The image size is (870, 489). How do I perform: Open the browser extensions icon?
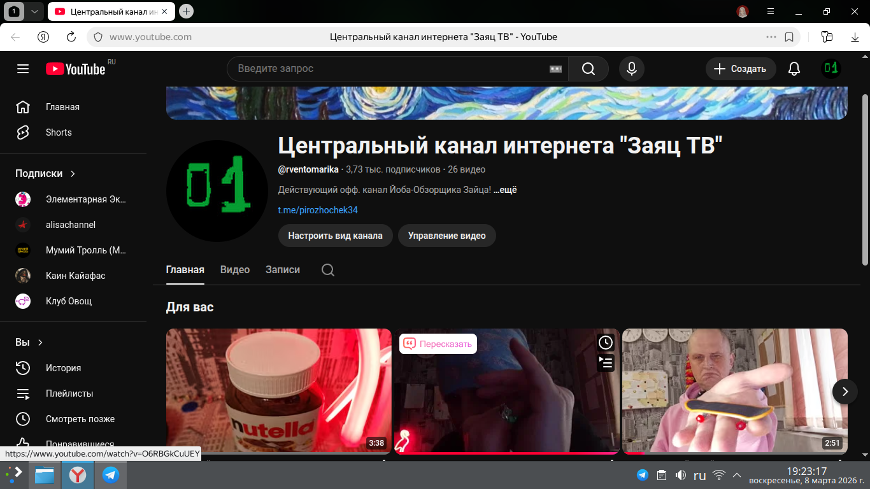pyautogui.click(x=827, y=37)
